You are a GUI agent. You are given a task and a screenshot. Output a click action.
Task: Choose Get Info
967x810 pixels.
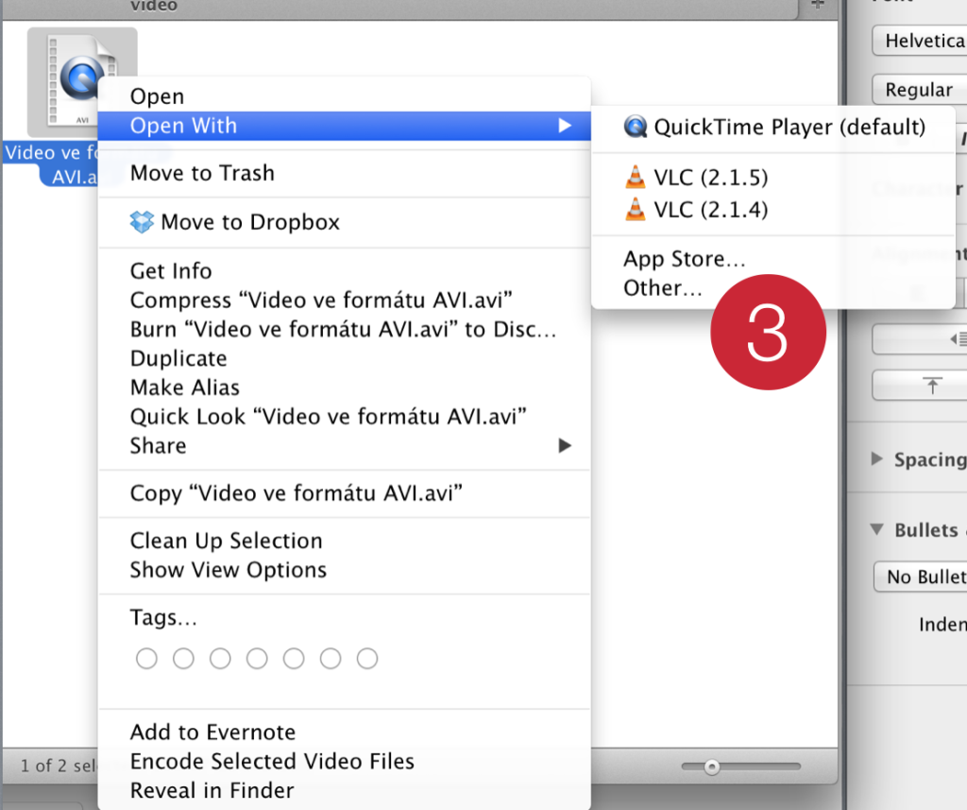(x=344, y=271)
